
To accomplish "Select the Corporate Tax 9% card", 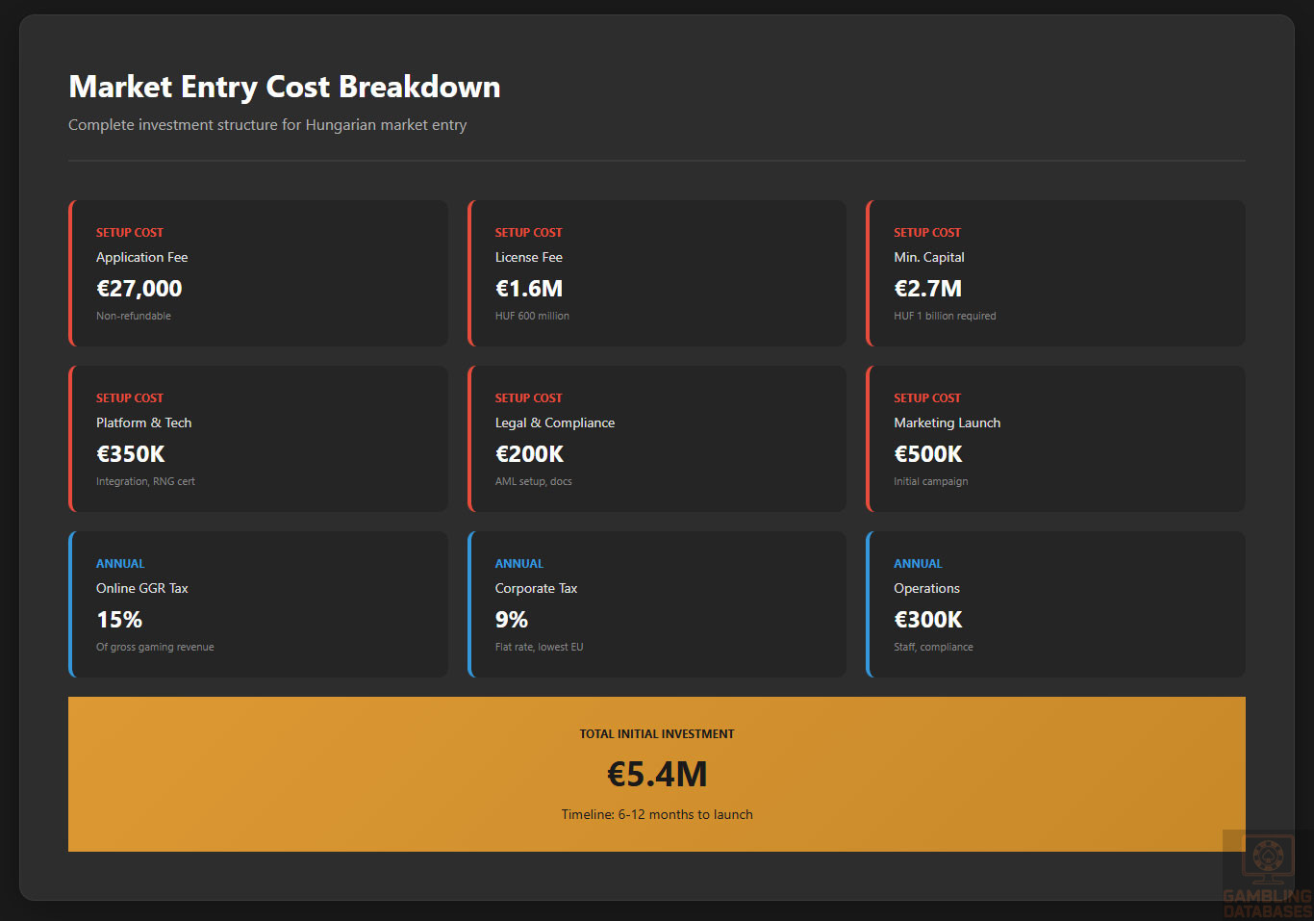I will pyautogui.click(x=657, y=604).
